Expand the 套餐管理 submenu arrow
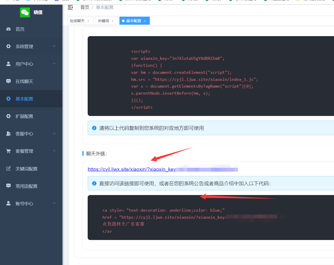334x265 pixels. [x=54, y=151]
